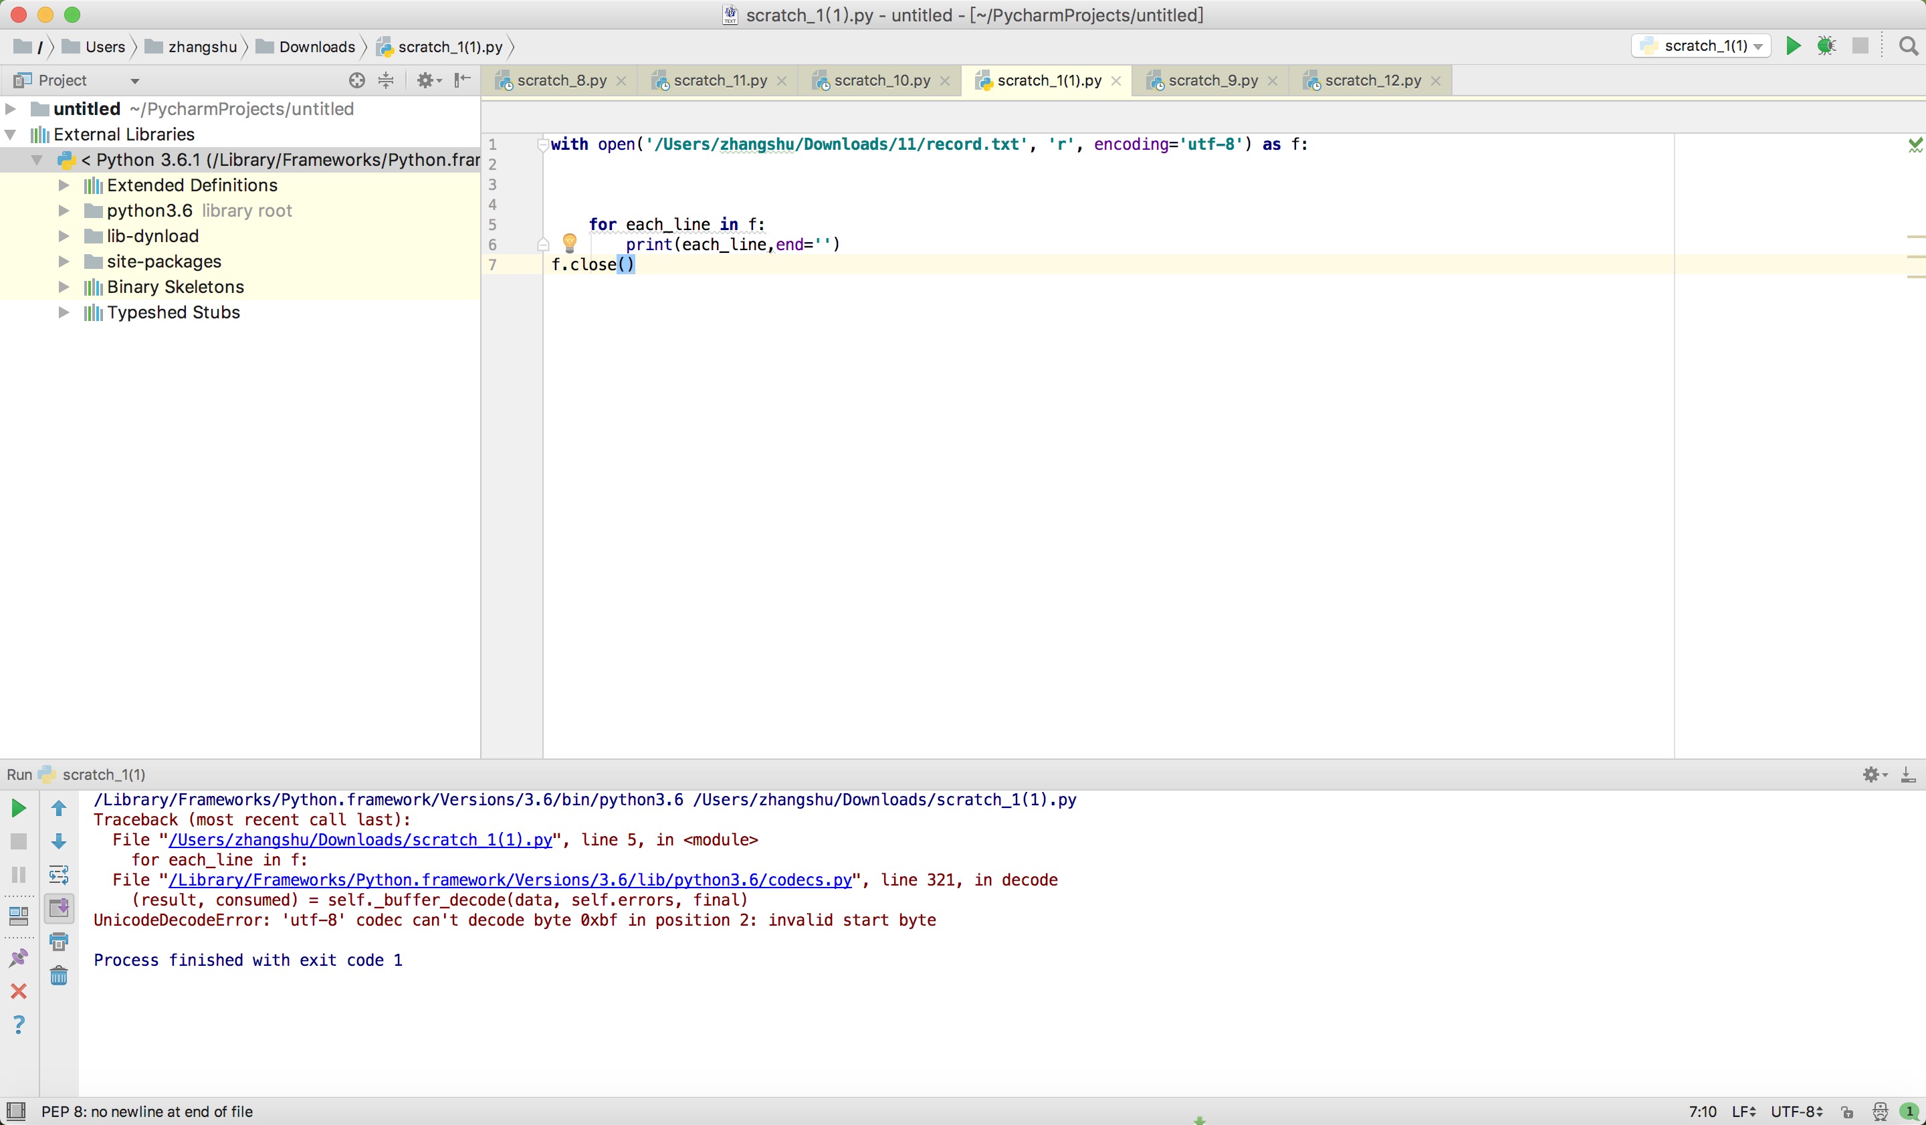Expand Extended Definitions
Viewport: 1926px width, 1125px height.
[64, 185]
